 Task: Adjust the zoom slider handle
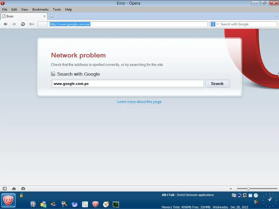[248, 189]
